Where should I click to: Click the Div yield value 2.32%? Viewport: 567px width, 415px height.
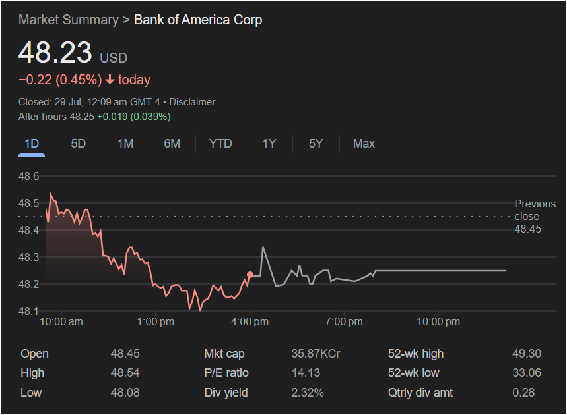308,392
